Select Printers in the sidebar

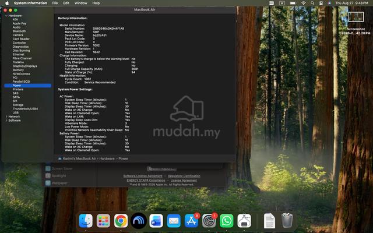pos(18,89)
